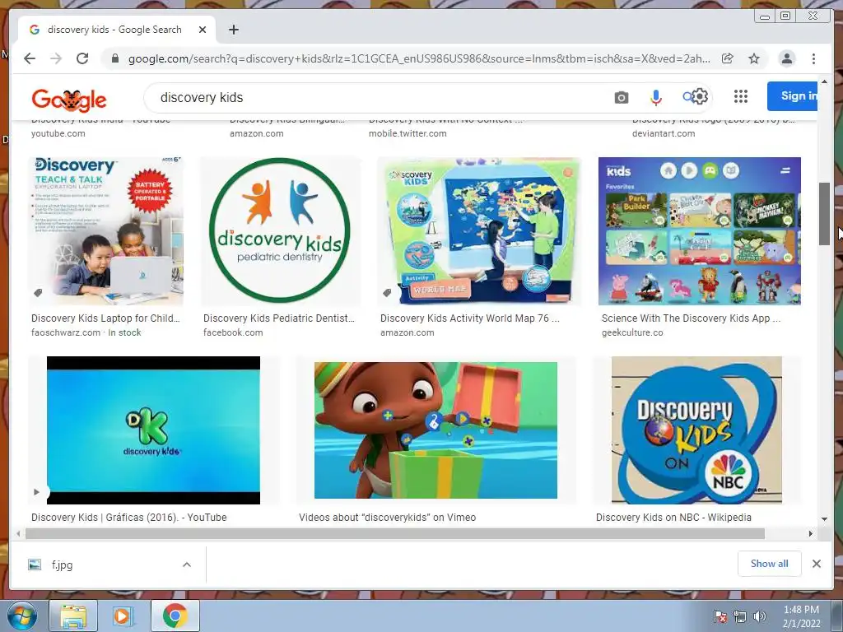Click the vertical scrollbar thumb
843x632 pixels.
824,214
